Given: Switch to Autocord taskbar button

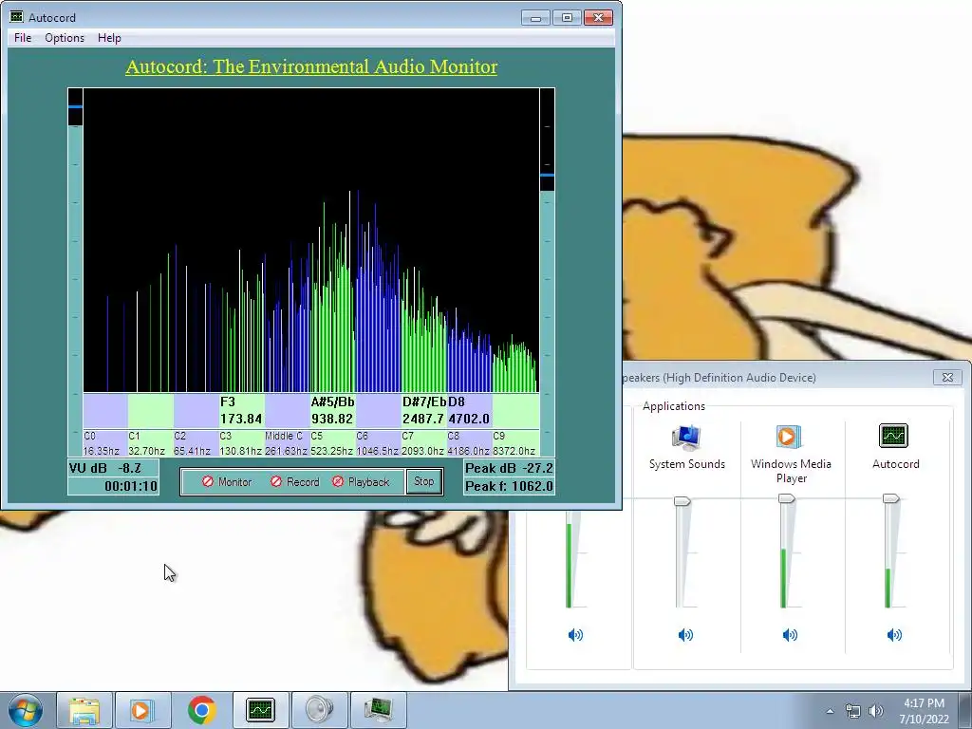Looking at the screenshot, I should pyautogui.click(x=260, y=710).
